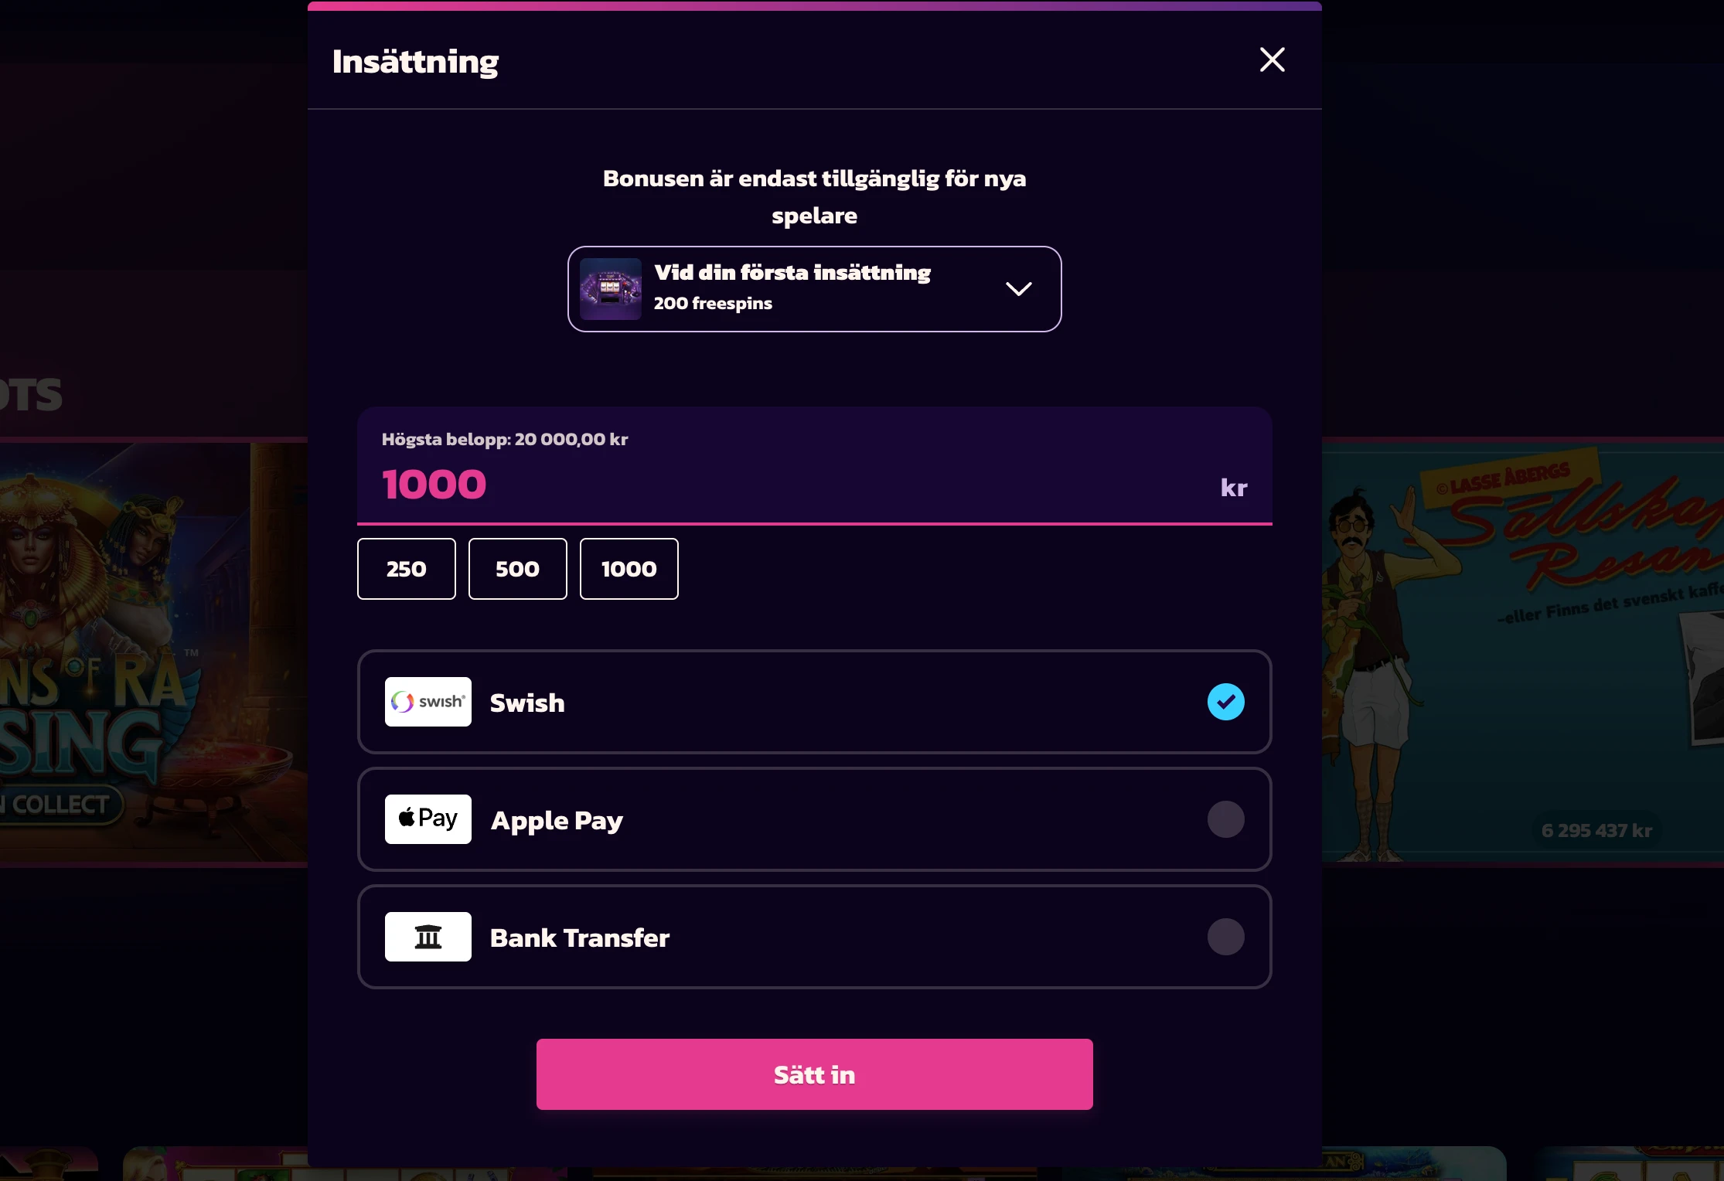
Task: Select Bank Transfer as payment method
Action: 813,936
